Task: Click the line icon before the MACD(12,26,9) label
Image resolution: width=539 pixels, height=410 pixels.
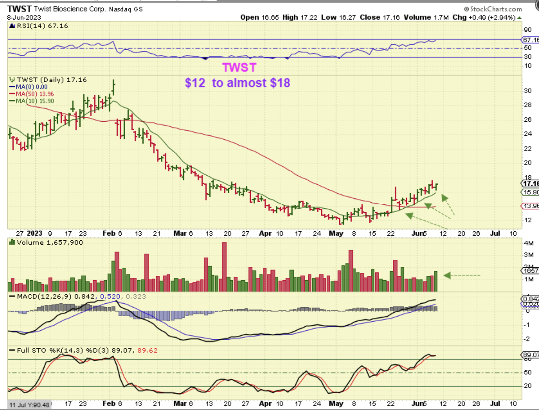Action: [x=12, y=296]
